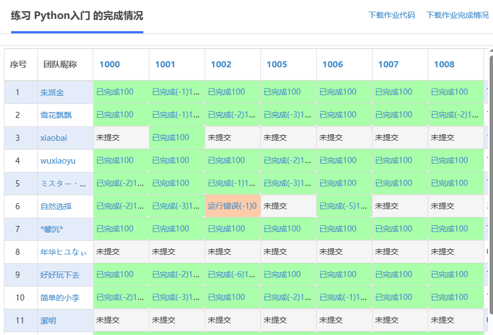Open problem 1005 column header
Screen dimensions: 493x335
tap(277, 65)
